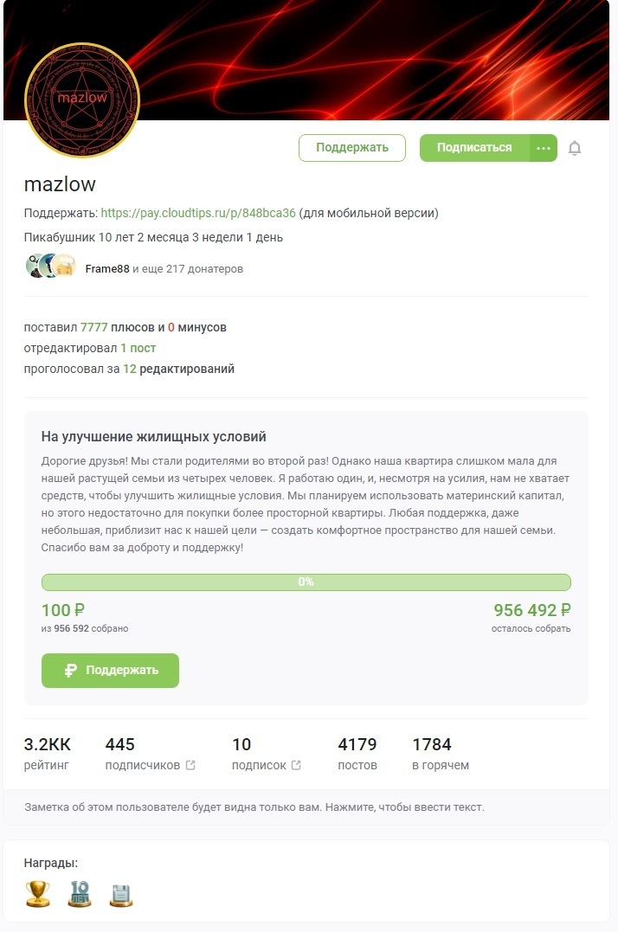
Task: Click the overlapping donor avatars
Action: (51, 267)
